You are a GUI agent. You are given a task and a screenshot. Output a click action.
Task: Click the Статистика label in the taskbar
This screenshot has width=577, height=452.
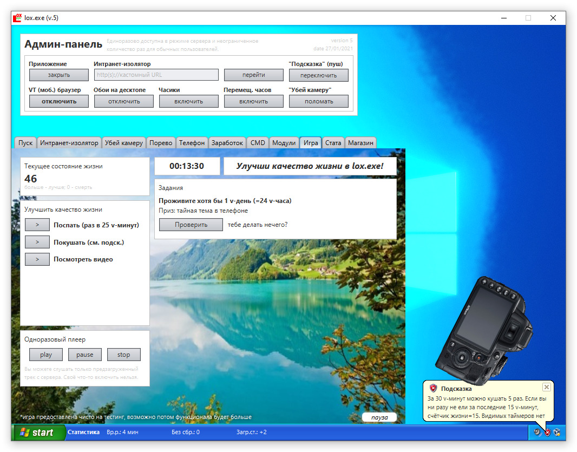coord(83,432)
